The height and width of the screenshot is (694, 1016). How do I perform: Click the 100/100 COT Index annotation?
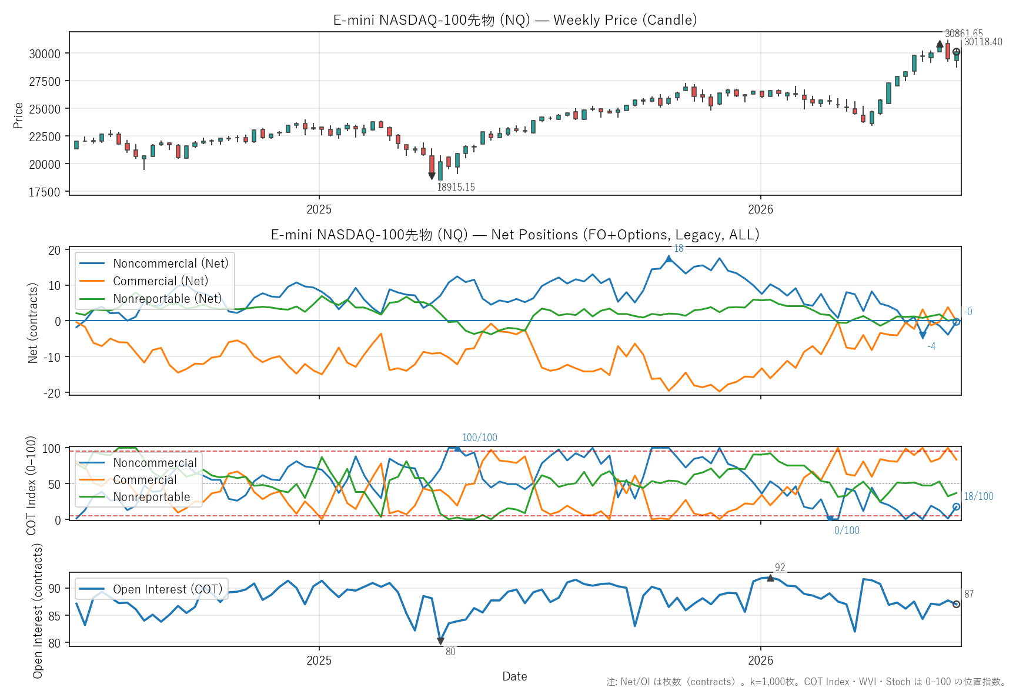[x=480, y=438]
